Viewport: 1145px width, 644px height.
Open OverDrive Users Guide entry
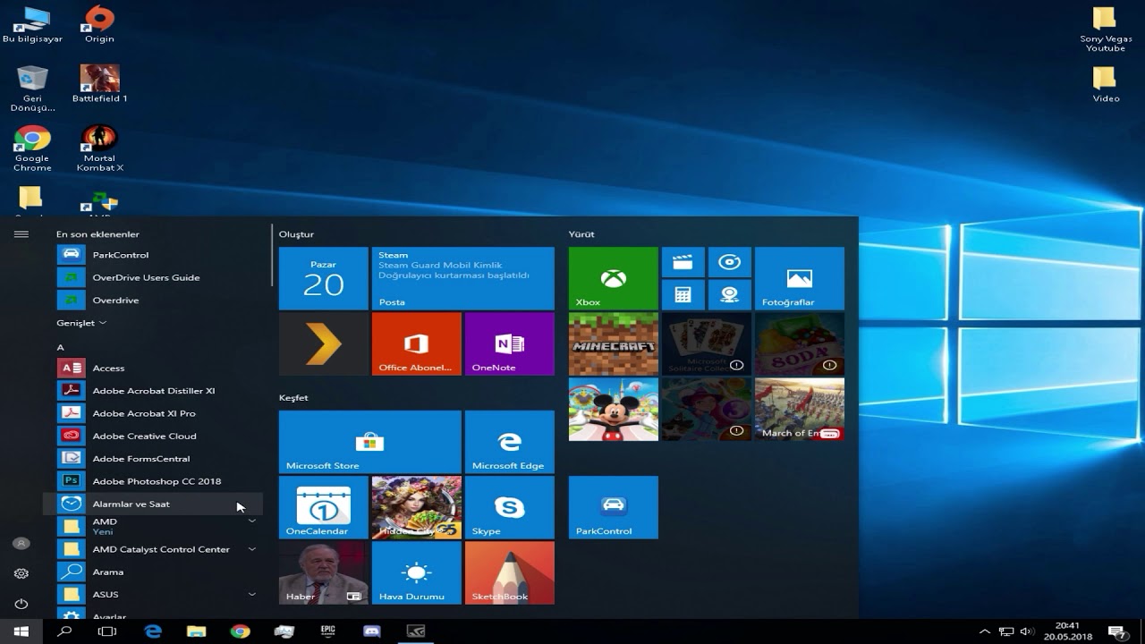(x=153, y=277)
